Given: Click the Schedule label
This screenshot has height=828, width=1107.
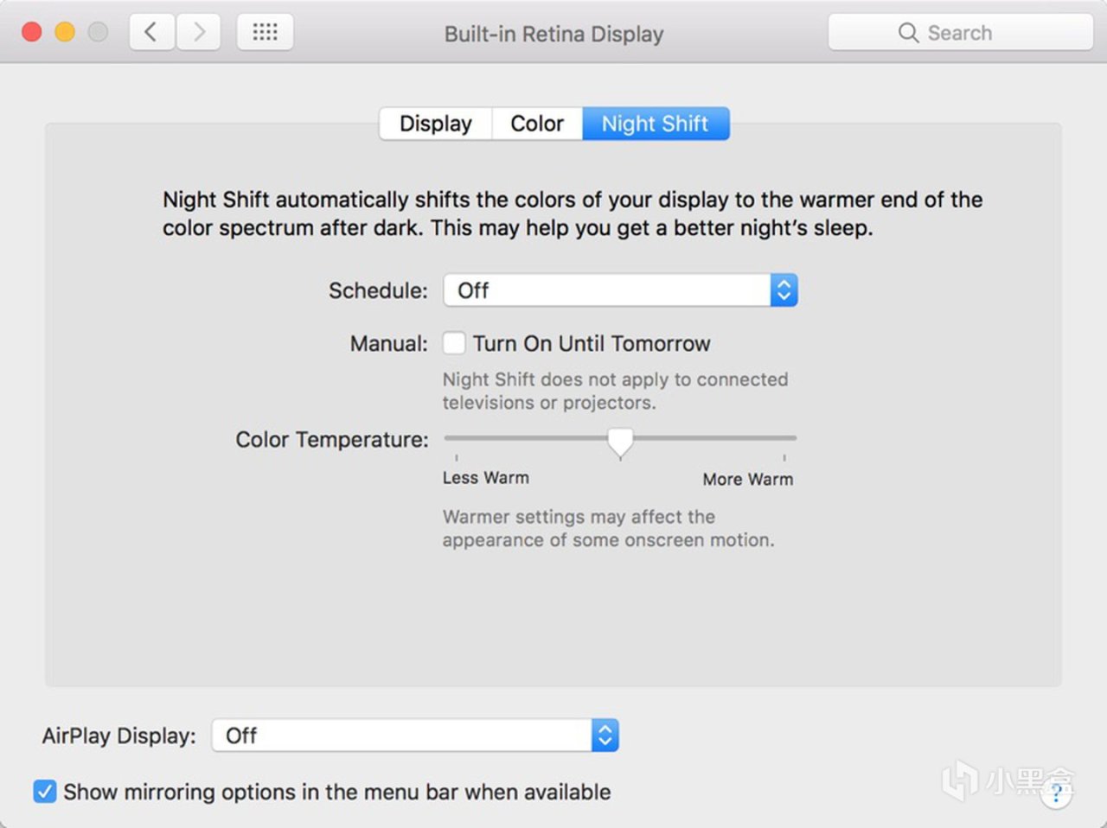Looking at the screenshot, I should 378,290.
